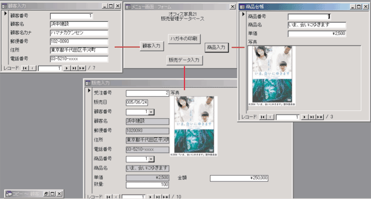Viewport: 371px width, 199px height.
Task: Click the 受注番号 field in 販売入力
Action: 147,93
